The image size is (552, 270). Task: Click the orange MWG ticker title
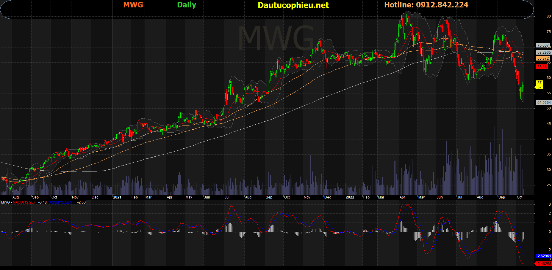(133, 5)
